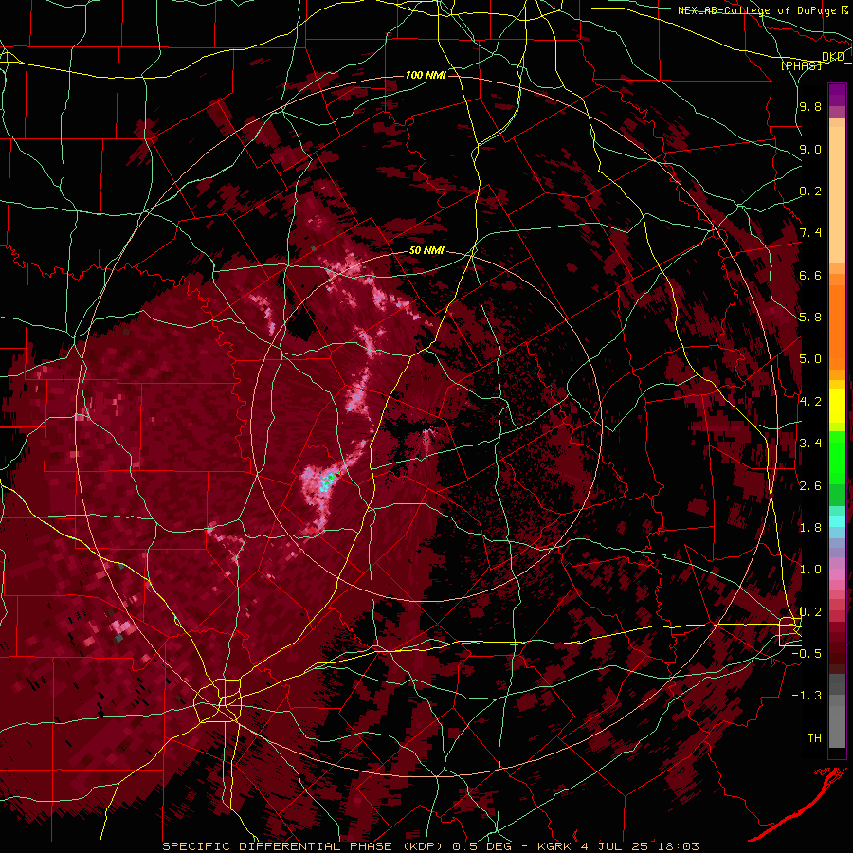Click the 9.8 value on color scale
The height and width of the screenshot is (853, 853).
pos(810,106)
